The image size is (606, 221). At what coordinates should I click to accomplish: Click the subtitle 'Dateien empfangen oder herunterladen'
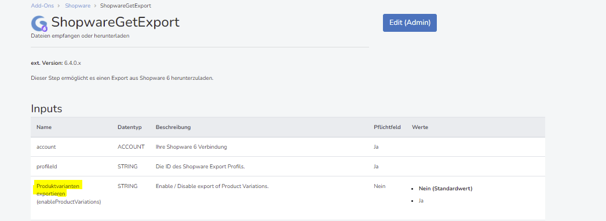[x=80, y=36]
